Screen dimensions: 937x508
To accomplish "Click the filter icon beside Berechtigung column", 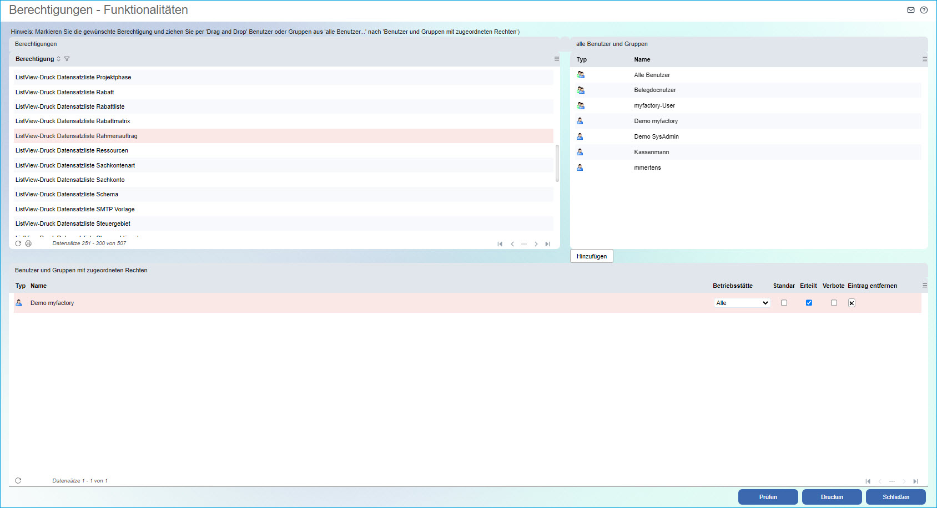I will point(67,59).
